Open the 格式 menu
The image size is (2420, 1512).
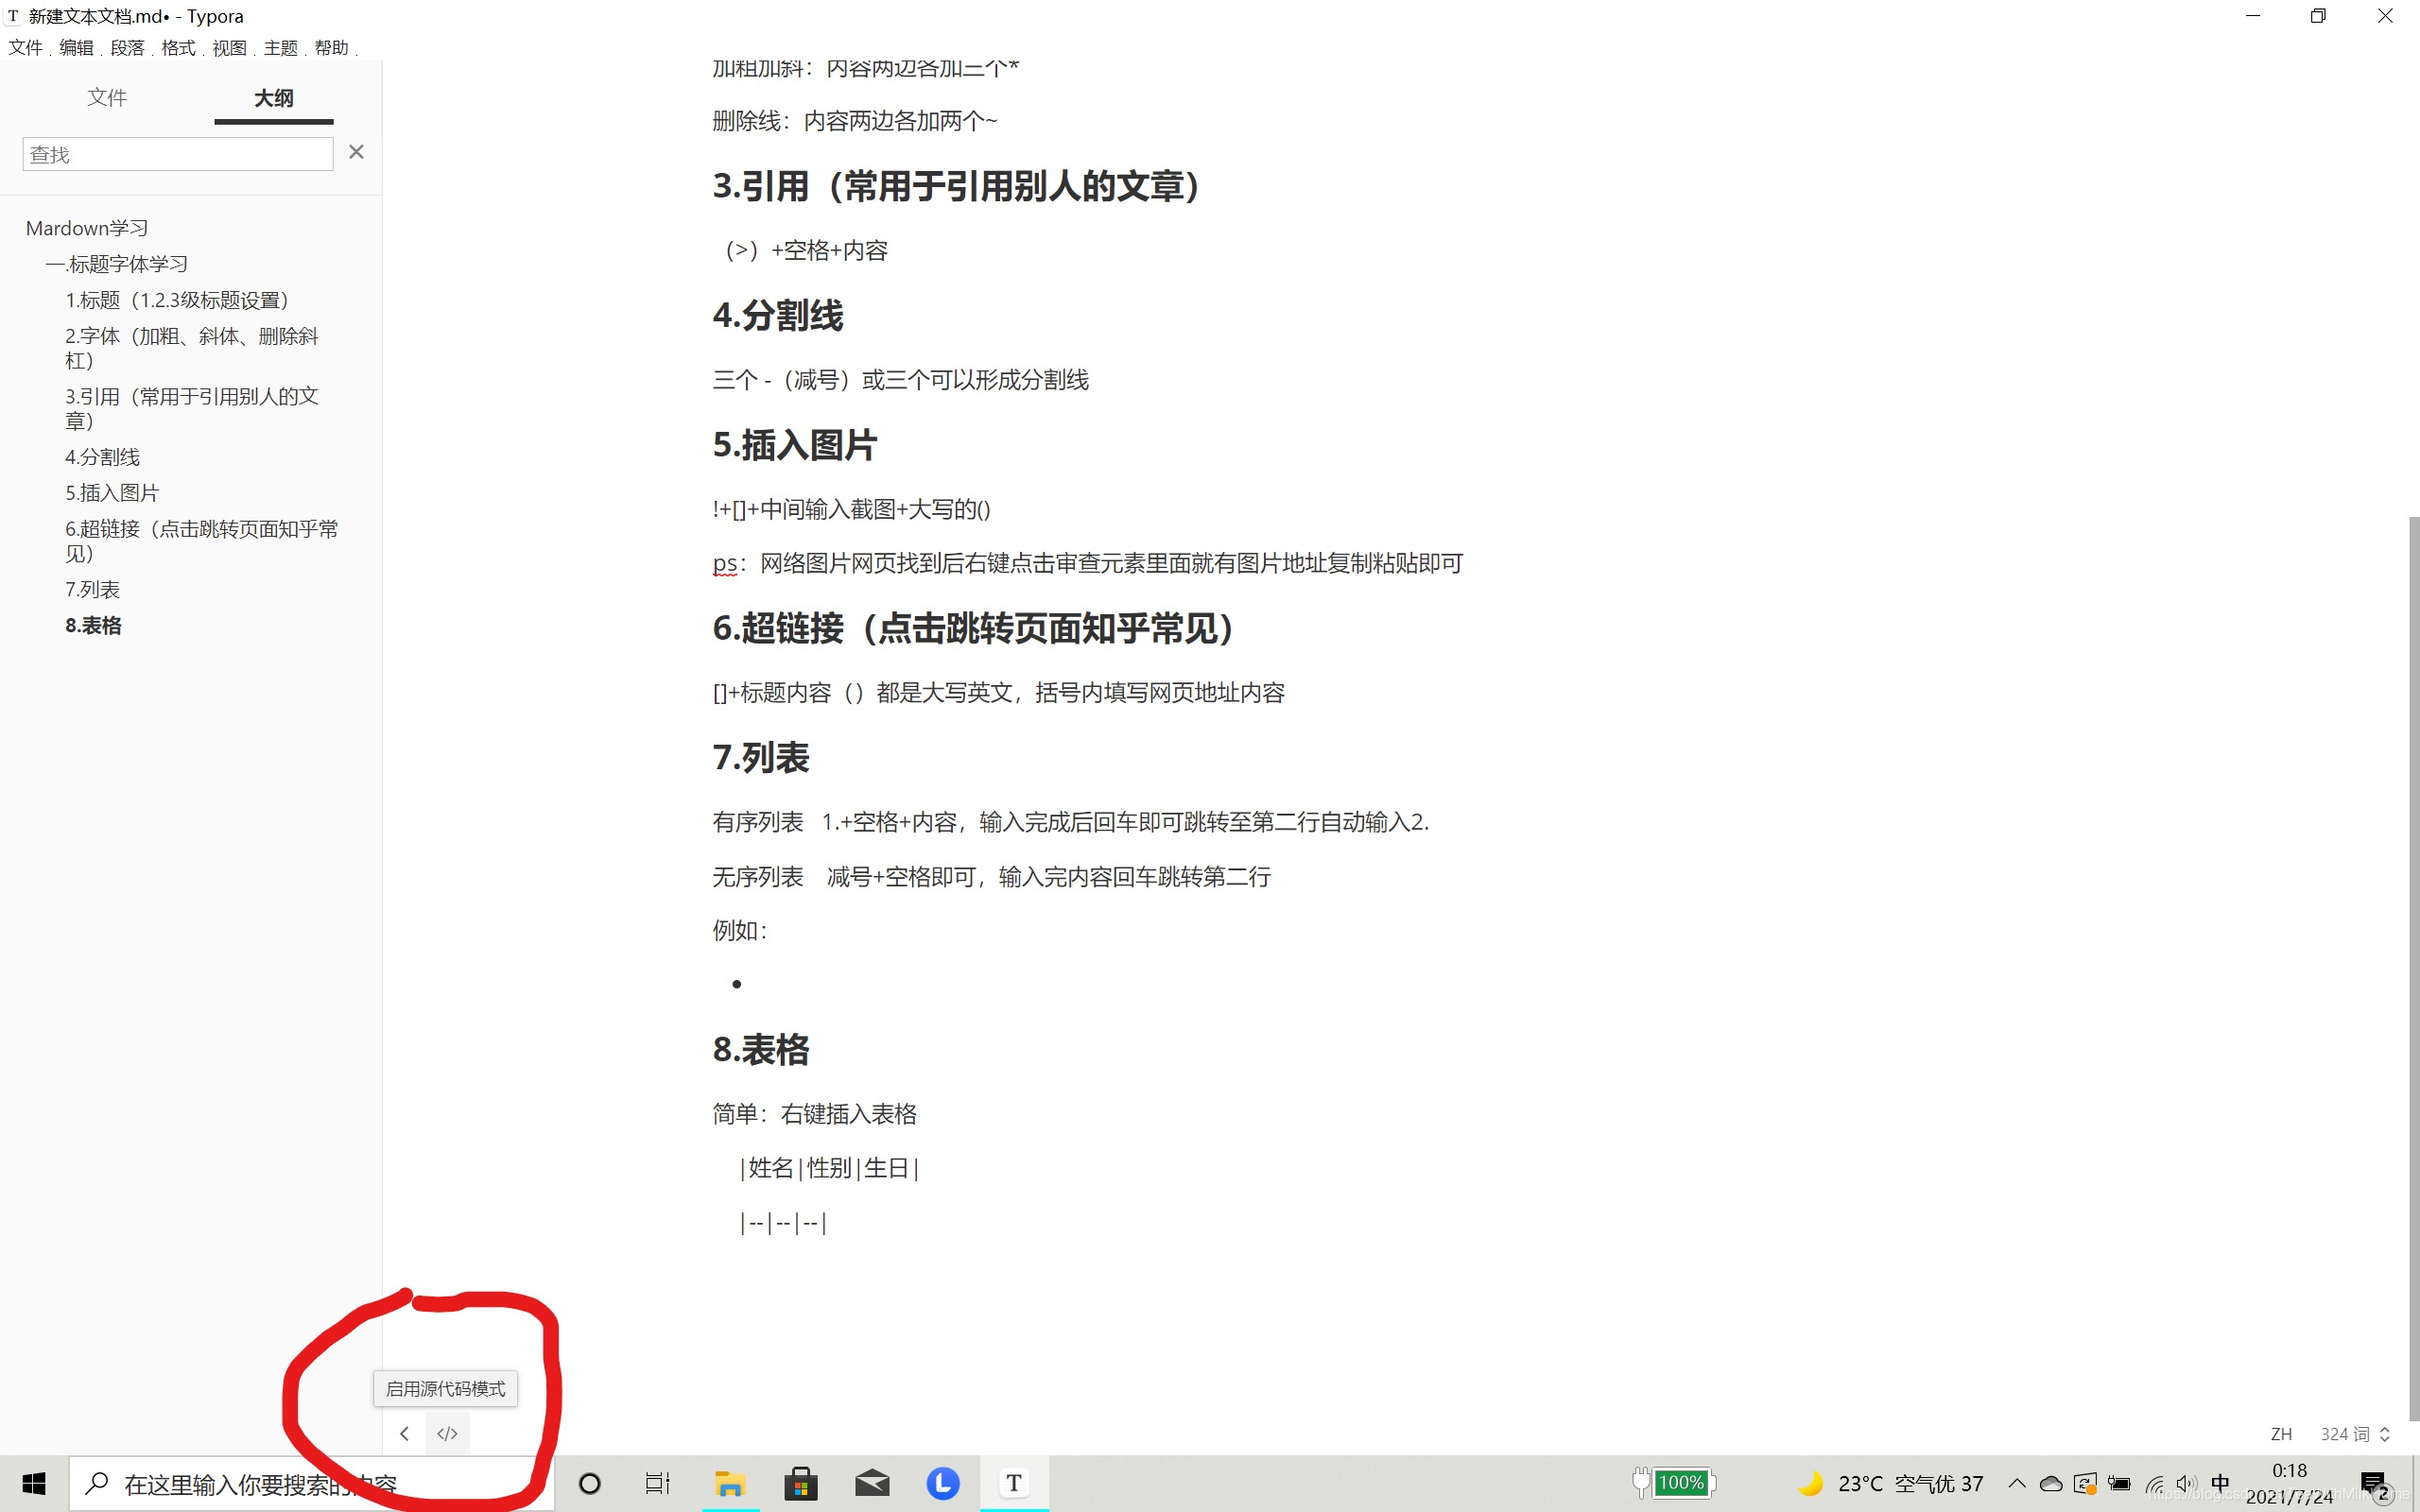(178, 48)
